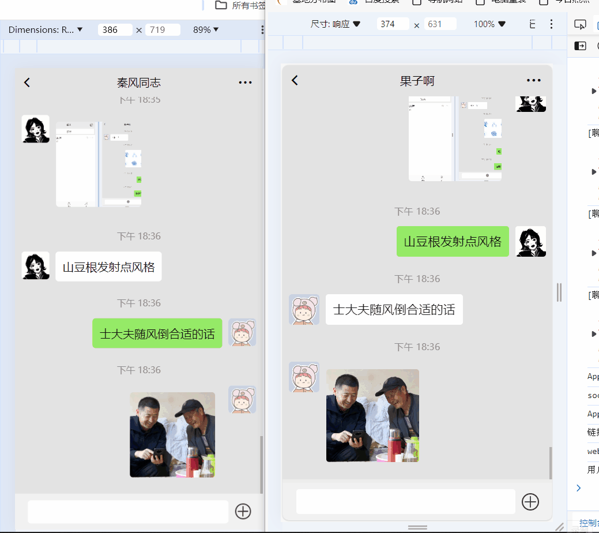Open the more options ellipsis in 秦风同志 chat
Screen dimensions: 599x533
(x=245, y=82)
